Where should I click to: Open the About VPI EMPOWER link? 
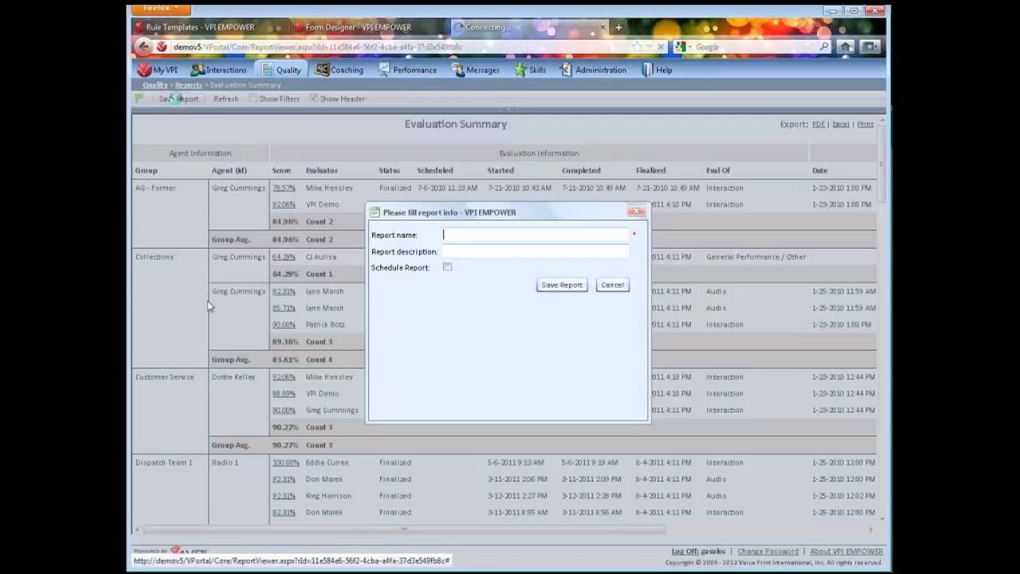pyautogui.click(x=846, y=552)
